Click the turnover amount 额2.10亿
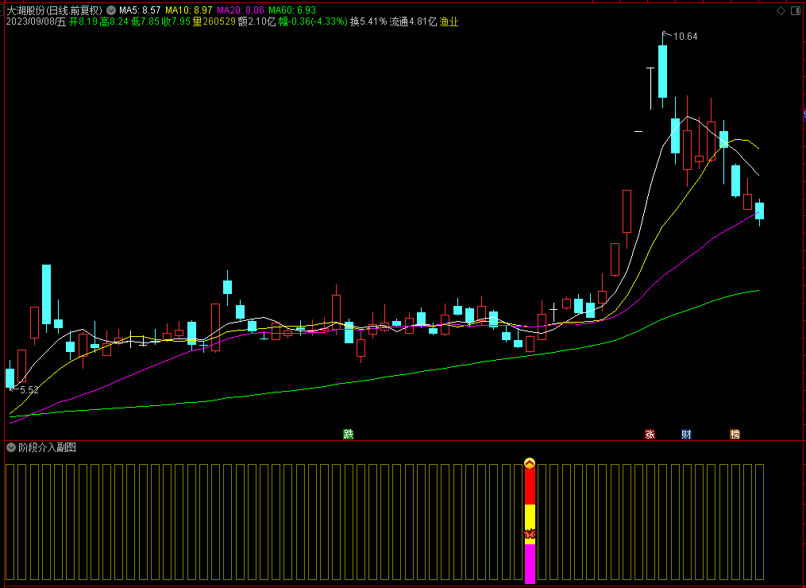 click(x=257, y=21)
